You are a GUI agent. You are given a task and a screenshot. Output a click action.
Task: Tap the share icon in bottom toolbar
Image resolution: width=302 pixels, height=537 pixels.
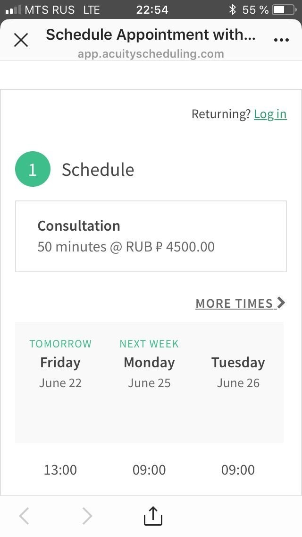pos(153,516)
